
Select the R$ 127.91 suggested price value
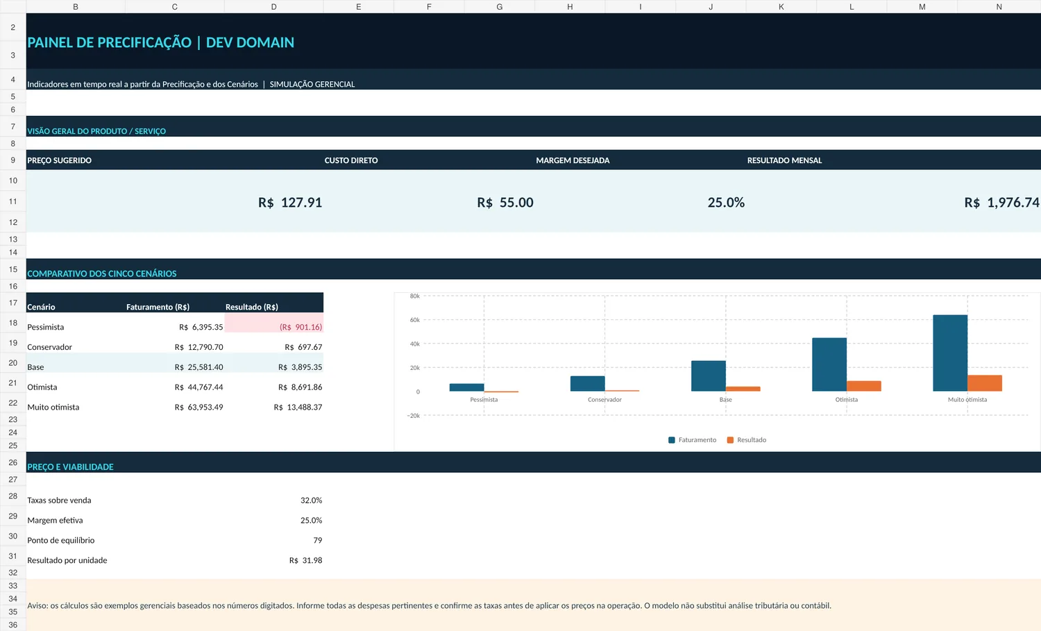pyautogui.click(x=290, y=203)
